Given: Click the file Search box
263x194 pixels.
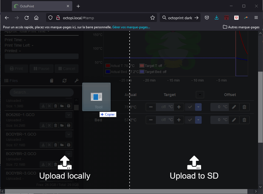Looking at the screenshot, I should (x=42, y=92).
